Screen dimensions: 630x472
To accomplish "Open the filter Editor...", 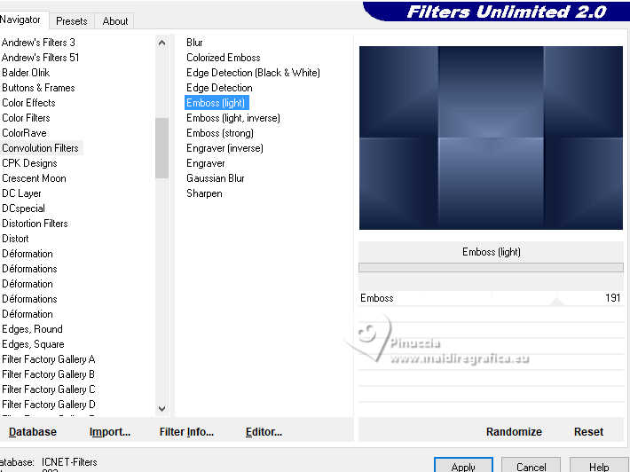I will coord(264,432).
